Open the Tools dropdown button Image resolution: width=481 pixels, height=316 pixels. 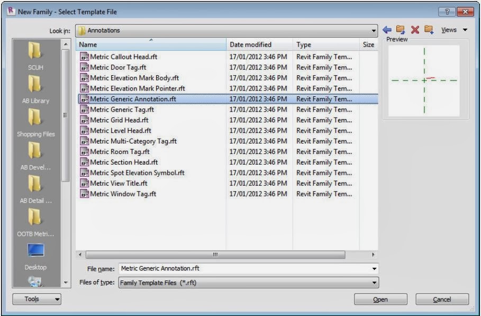37,299
